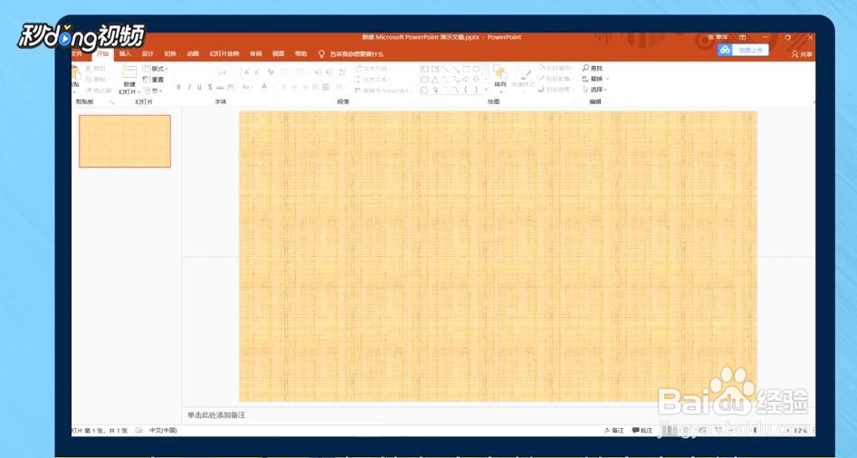Open the 节 (Section) dropdown
This screenshot has width=857, height=458.
pyautogui.click(x=154, y=91)
